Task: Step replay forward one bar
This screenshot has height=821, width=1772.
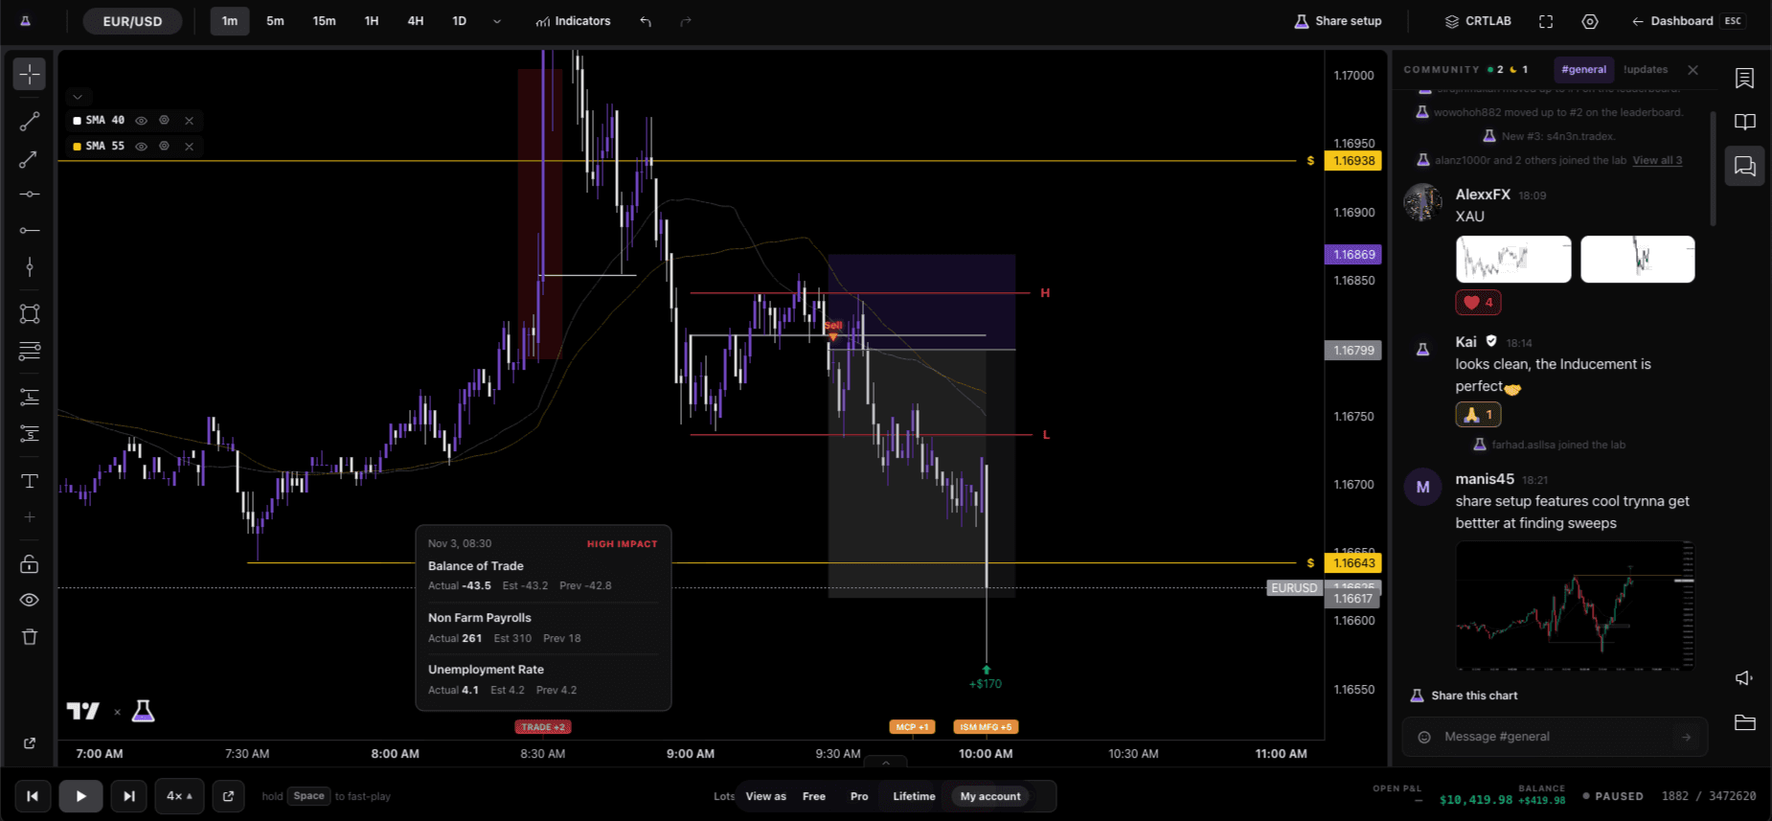Action: click(128, 796)
